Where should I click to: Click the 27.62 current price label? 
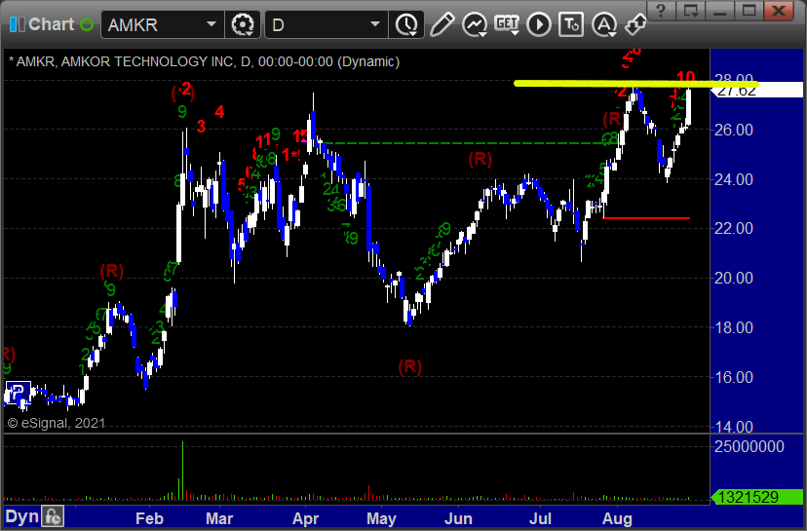click(x=756, y=91)
